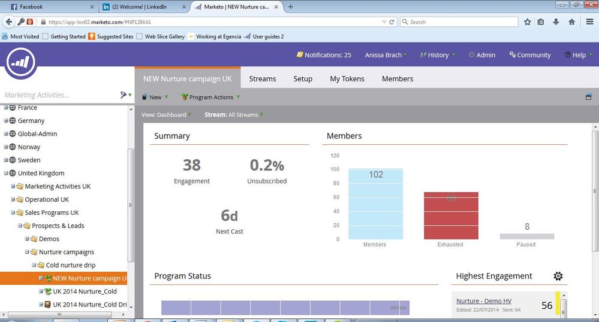Open the Nurture - Demo HV link
This screenshot has height=322, width=599.
coord(484,301)
